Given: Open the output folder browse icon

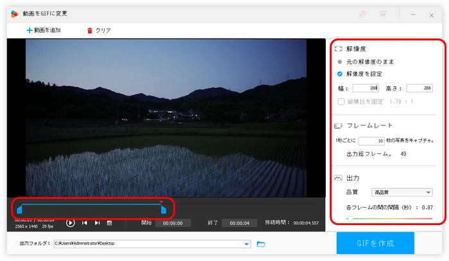Looking at the screenshot, I should coord(261,244).
